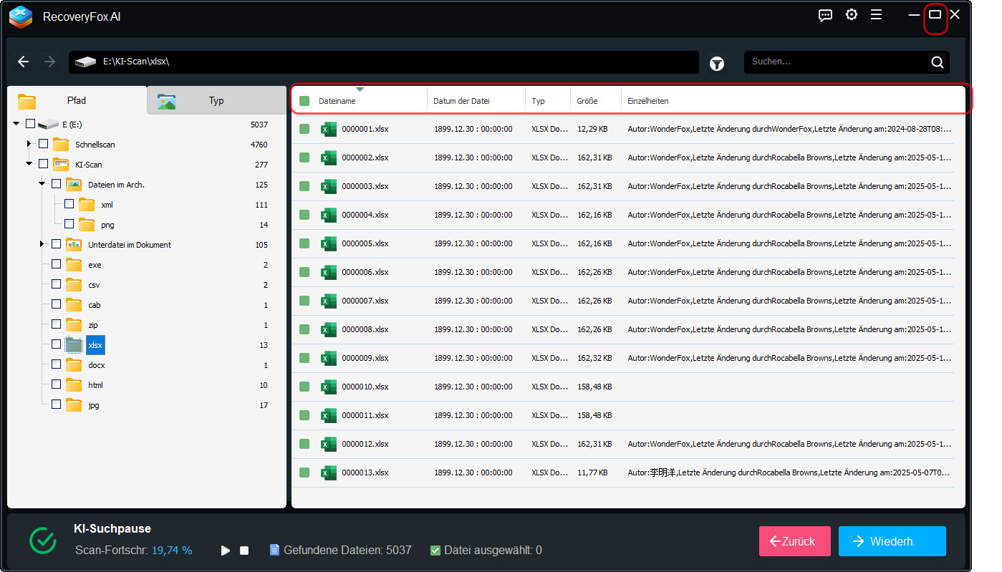Expand the Schnellscan node

[x=29, y=145]
